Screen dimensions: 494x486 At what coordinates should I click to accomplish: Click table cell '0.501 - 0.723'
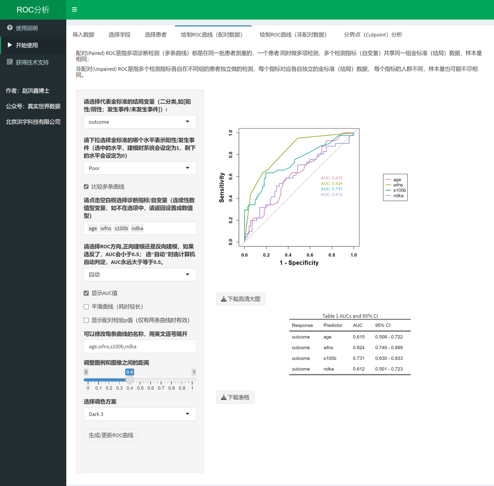point(389,369)
